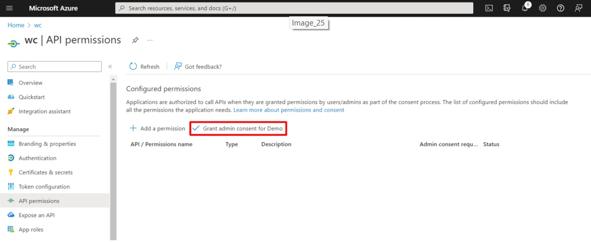Click the Manage section heading
The width and height of the screenshot is (591, 242).
pos(18,129)
